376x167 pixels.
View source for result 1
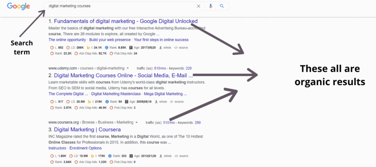pos(181,48)
